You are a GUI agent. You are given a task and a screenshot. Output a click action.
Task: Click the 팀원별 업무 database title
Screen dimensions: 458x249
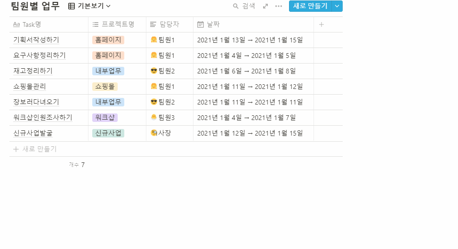click(x=35, y=6)
